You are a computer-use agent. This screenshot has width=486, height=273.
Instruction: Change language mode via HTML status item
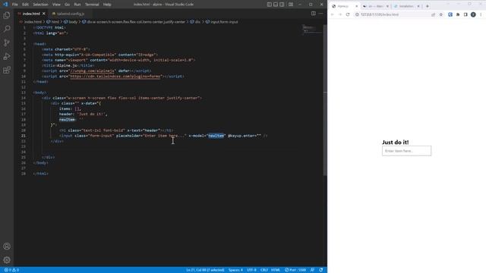(x=276, y=270)
